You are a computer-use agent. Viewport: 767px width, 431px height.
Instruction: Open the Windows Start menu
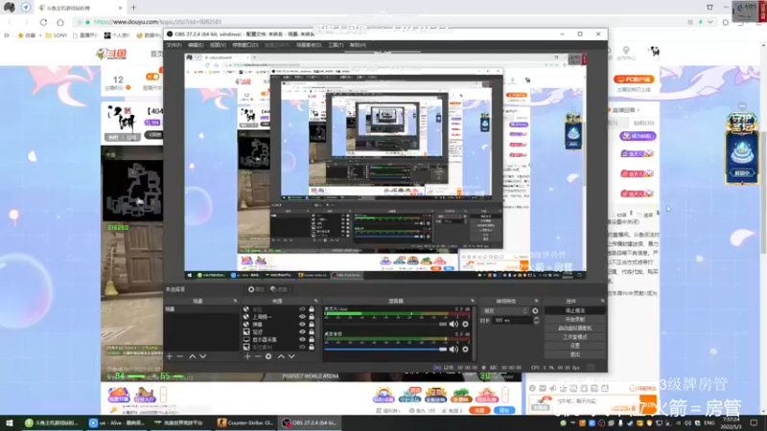(x=9, y=423)
